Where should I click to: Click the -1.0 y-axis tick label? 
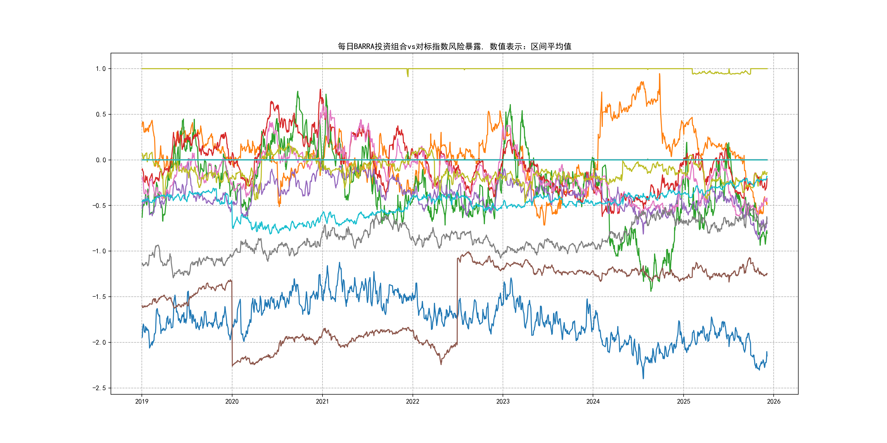coord(99,251)
